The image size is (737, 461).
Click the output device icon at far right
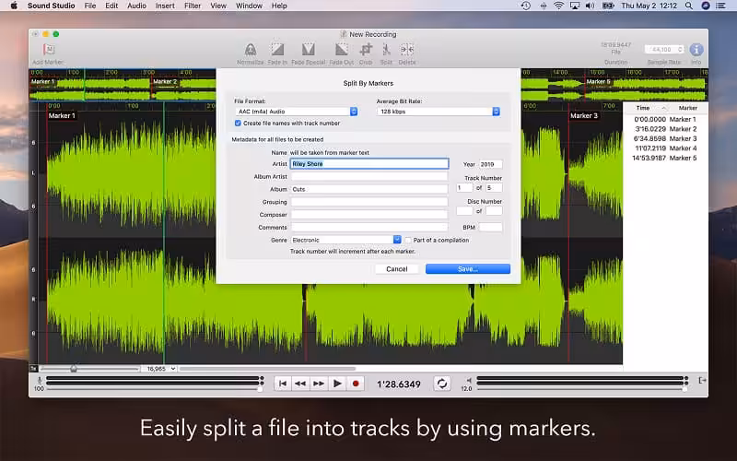[x=702, y=380]
